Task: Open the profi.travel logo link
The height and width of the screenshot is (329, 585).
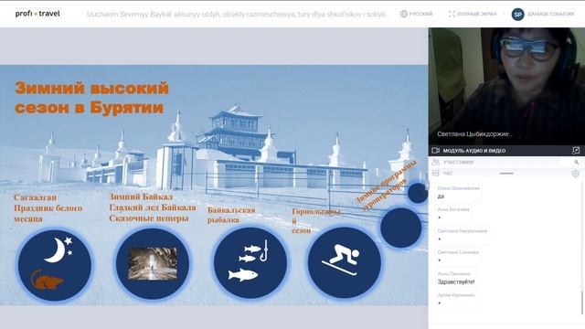Action: [37, 14]
